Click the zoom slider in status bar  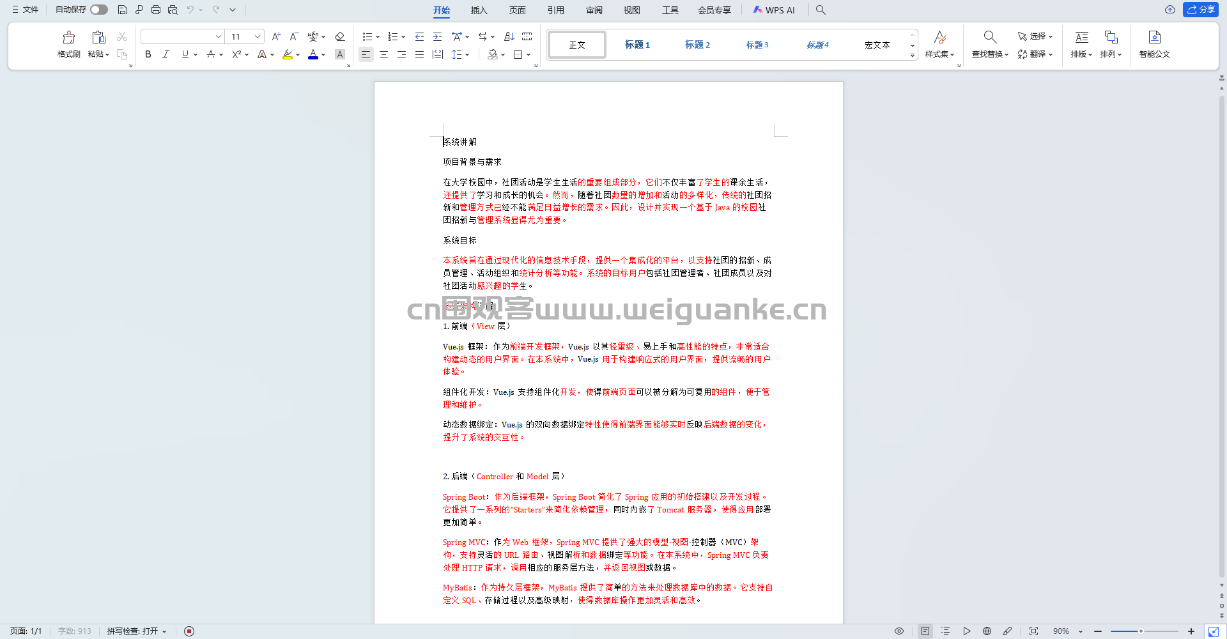tap(1141, 631)
